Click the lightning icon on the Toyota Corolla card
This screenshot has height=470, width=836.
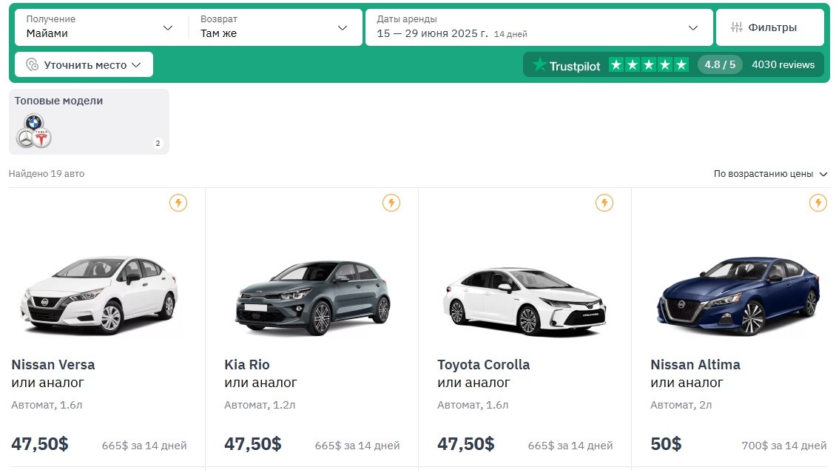click(x=604, y=202)
